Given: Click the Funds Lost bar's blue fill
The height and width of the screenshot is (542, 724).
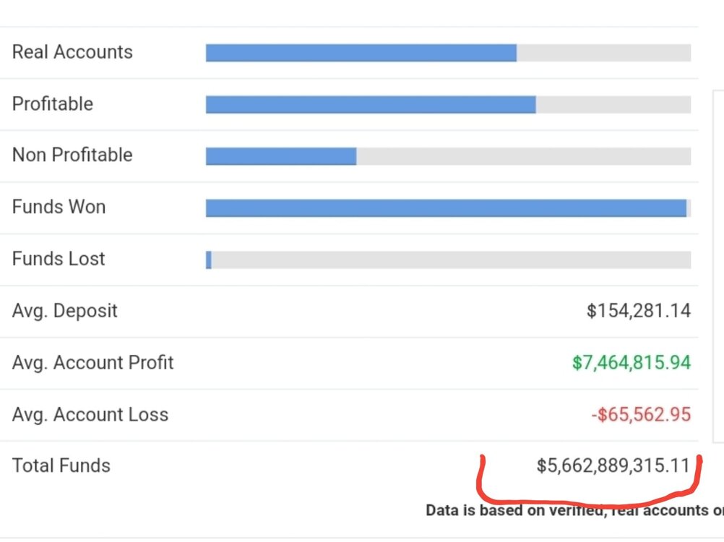Looking at the screenshot, I should tap(209, 260).
